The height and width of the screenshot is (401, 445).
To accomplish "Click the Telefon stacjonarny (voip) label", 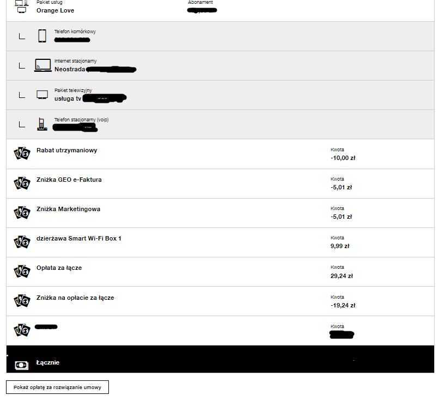I will coord(82,120).
